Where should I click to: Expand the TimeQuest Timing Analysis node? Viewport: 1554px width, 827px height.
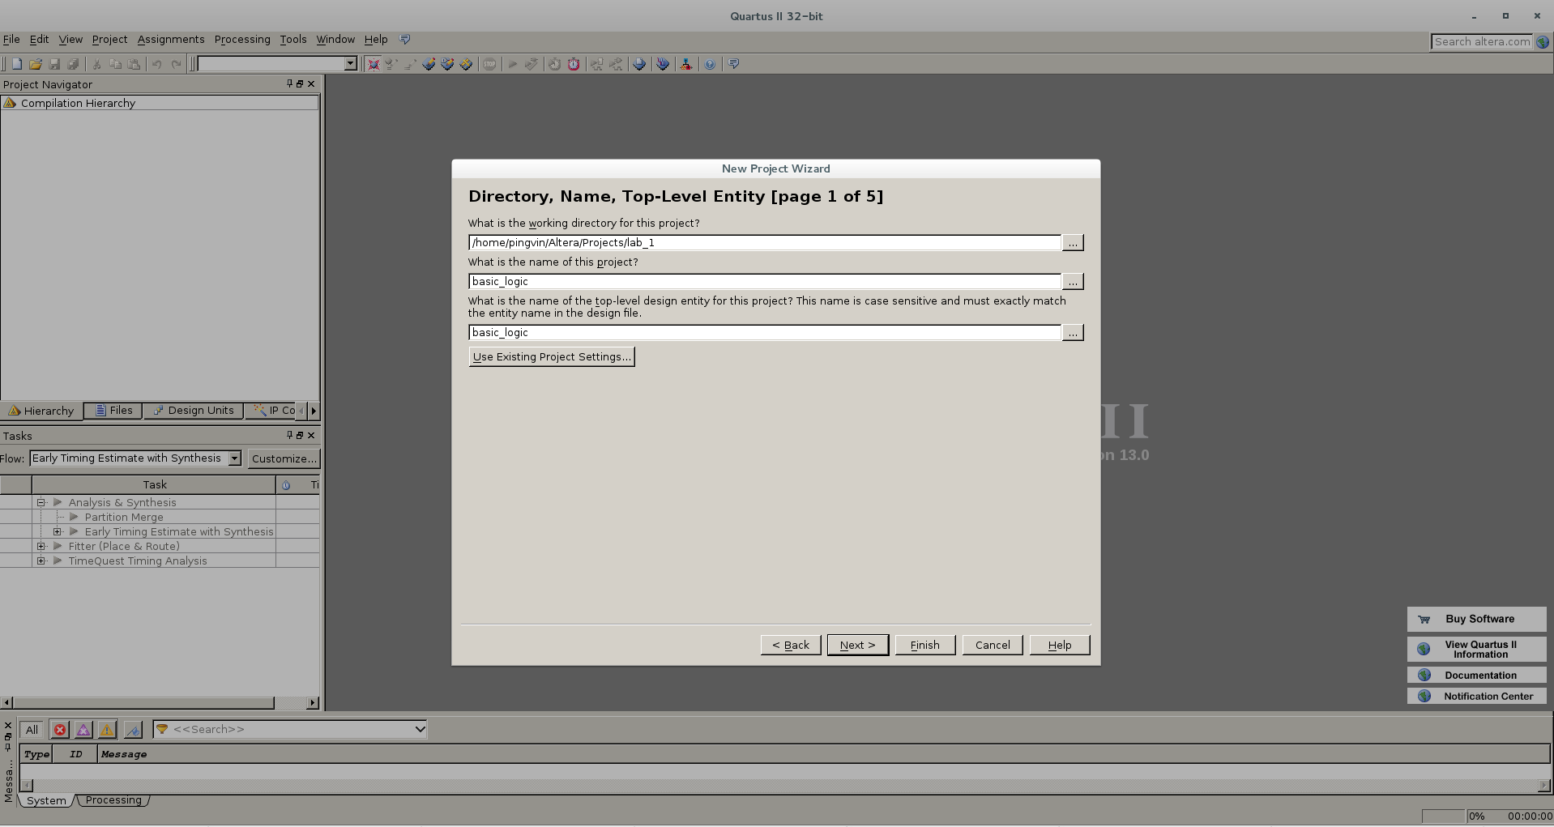click(41, 561)
